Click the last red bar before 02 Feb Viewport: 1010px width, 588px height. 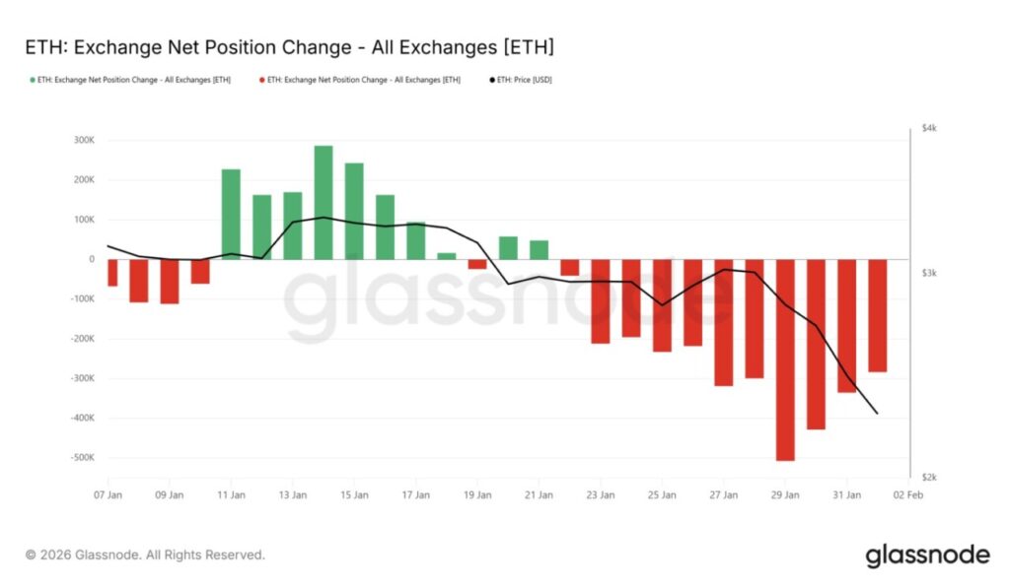pyautogui.click(x=877, y=315)
